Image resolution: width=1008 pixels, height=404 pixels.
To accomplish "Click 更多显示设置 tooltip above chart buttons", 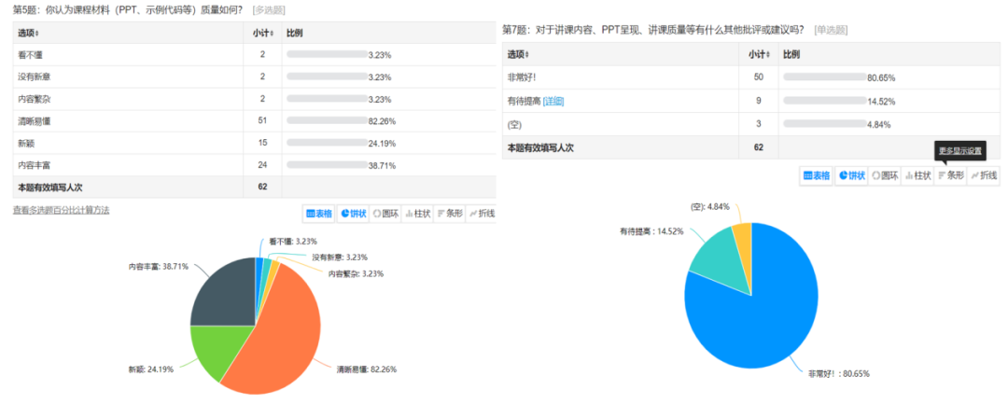I will pyautogui.click(x=960, y=150).
